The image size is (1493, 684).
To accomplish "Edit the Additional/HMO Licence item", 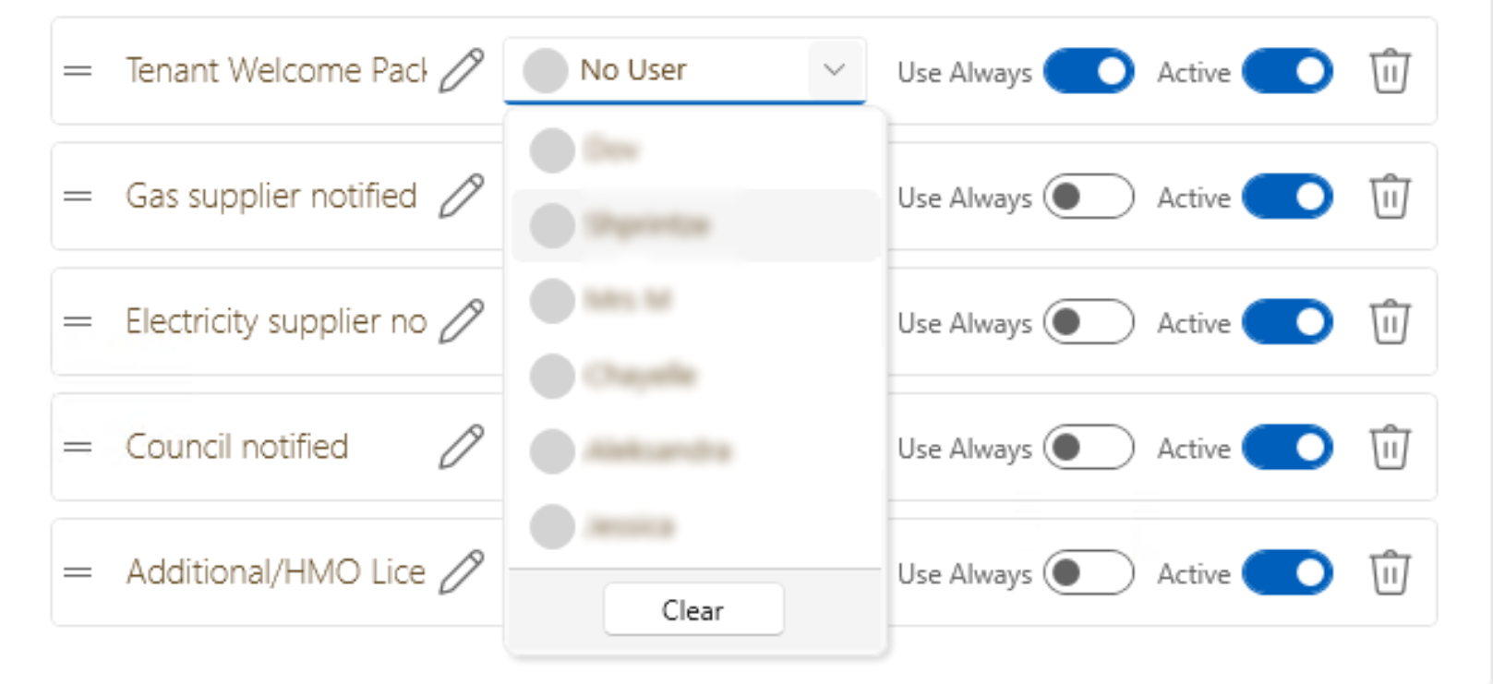I will click(461, 571).
